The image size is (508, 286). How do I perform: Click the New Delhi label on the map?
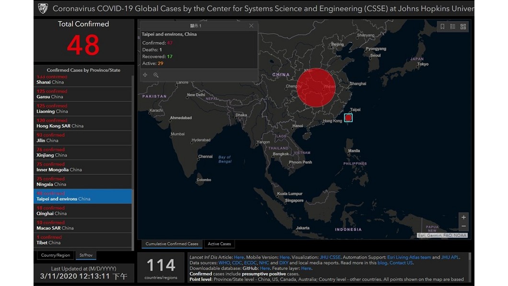pyautogui.click(x=196, y=95)
